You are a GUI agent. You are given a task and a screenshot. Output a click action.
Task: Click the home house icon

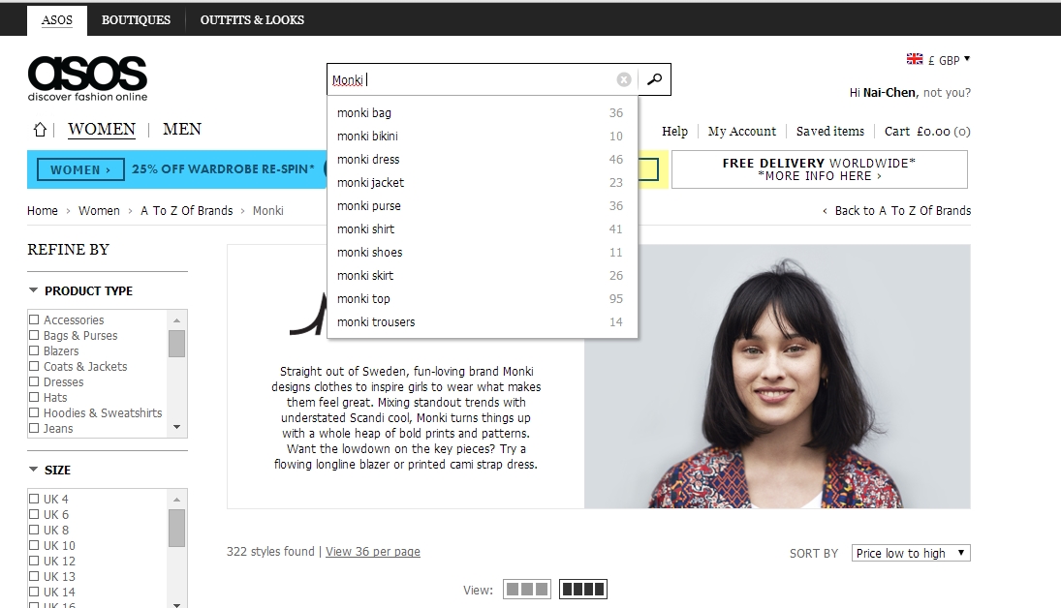[40, 129]
